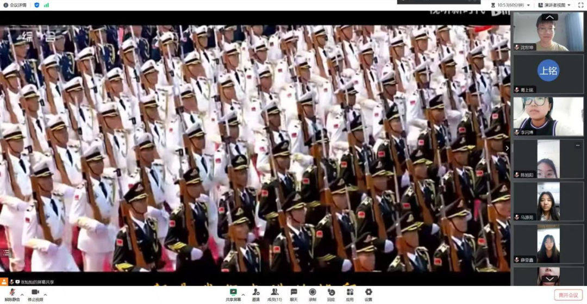Open the Chat (聊天) panel

[x=293, y=294]
